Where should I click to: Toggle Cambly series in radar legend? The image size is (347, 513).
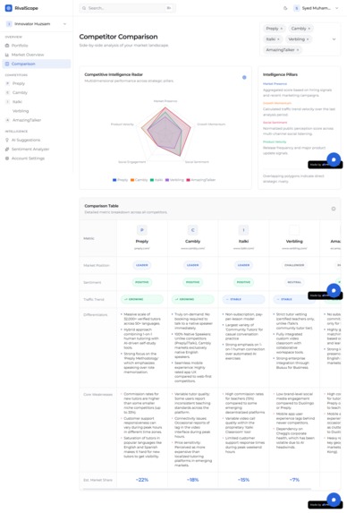(139, 180)
